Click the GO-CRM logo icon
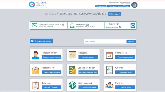This screenshot has width=165, height=92. (32, 4)
